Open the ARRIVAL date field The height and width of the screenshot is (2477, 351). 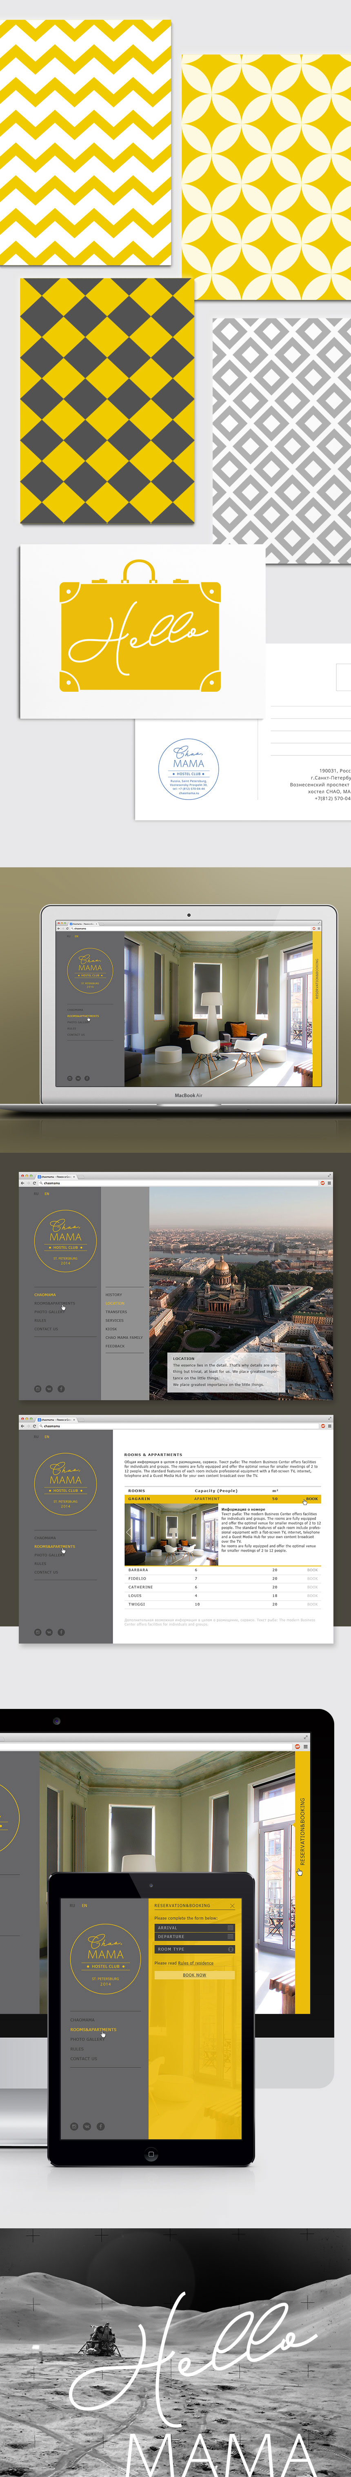click(194, 1927)
